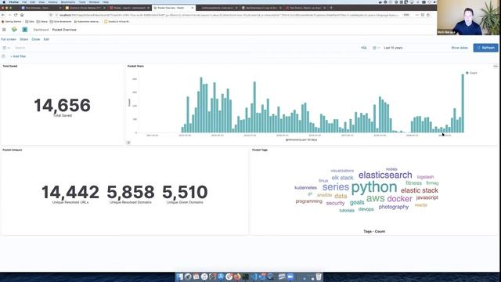Click the Elastic logo icon in the Kibana header
The height and width of the screenshot is (282, 501).
[x=14, y=30]
